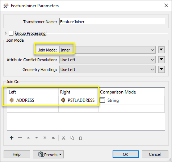172x162 pixels.
Task: Copy the selected Join On row
Action: (x=72, y=138)
